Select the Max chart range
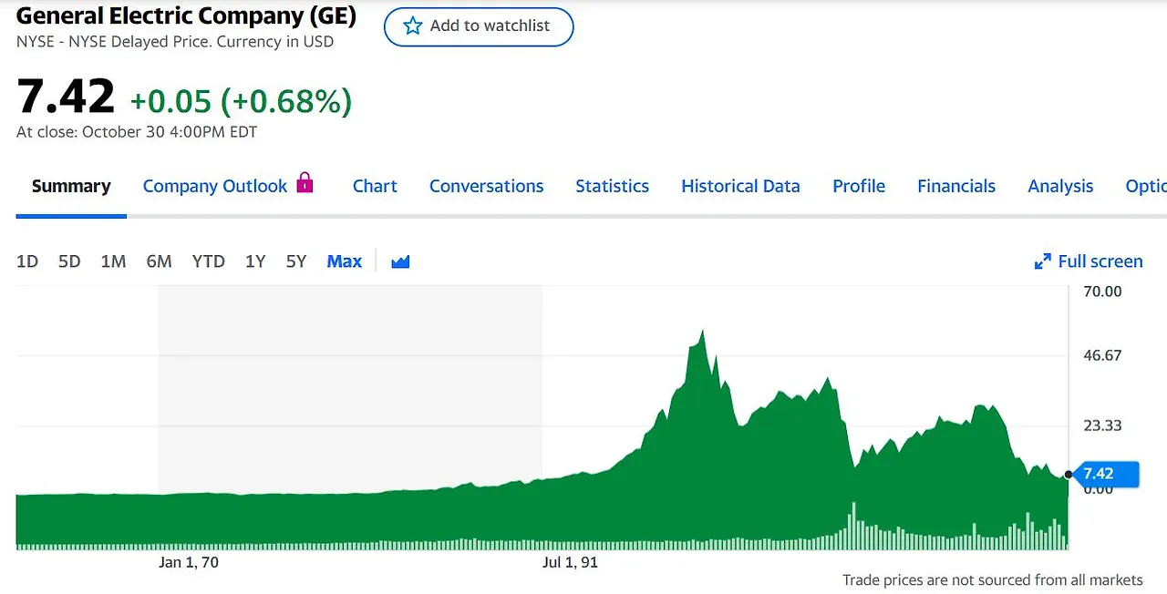 point(345,261)
